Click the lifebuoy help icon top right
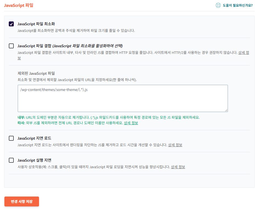This screenshot has width=261, height=210. (x=219, y=5)
